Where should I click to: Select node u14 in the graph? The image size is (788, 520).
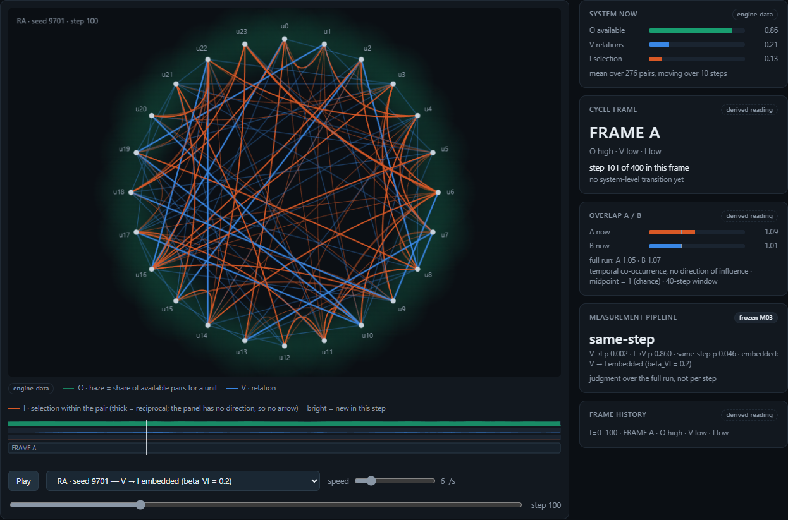(x=207, y=325)
